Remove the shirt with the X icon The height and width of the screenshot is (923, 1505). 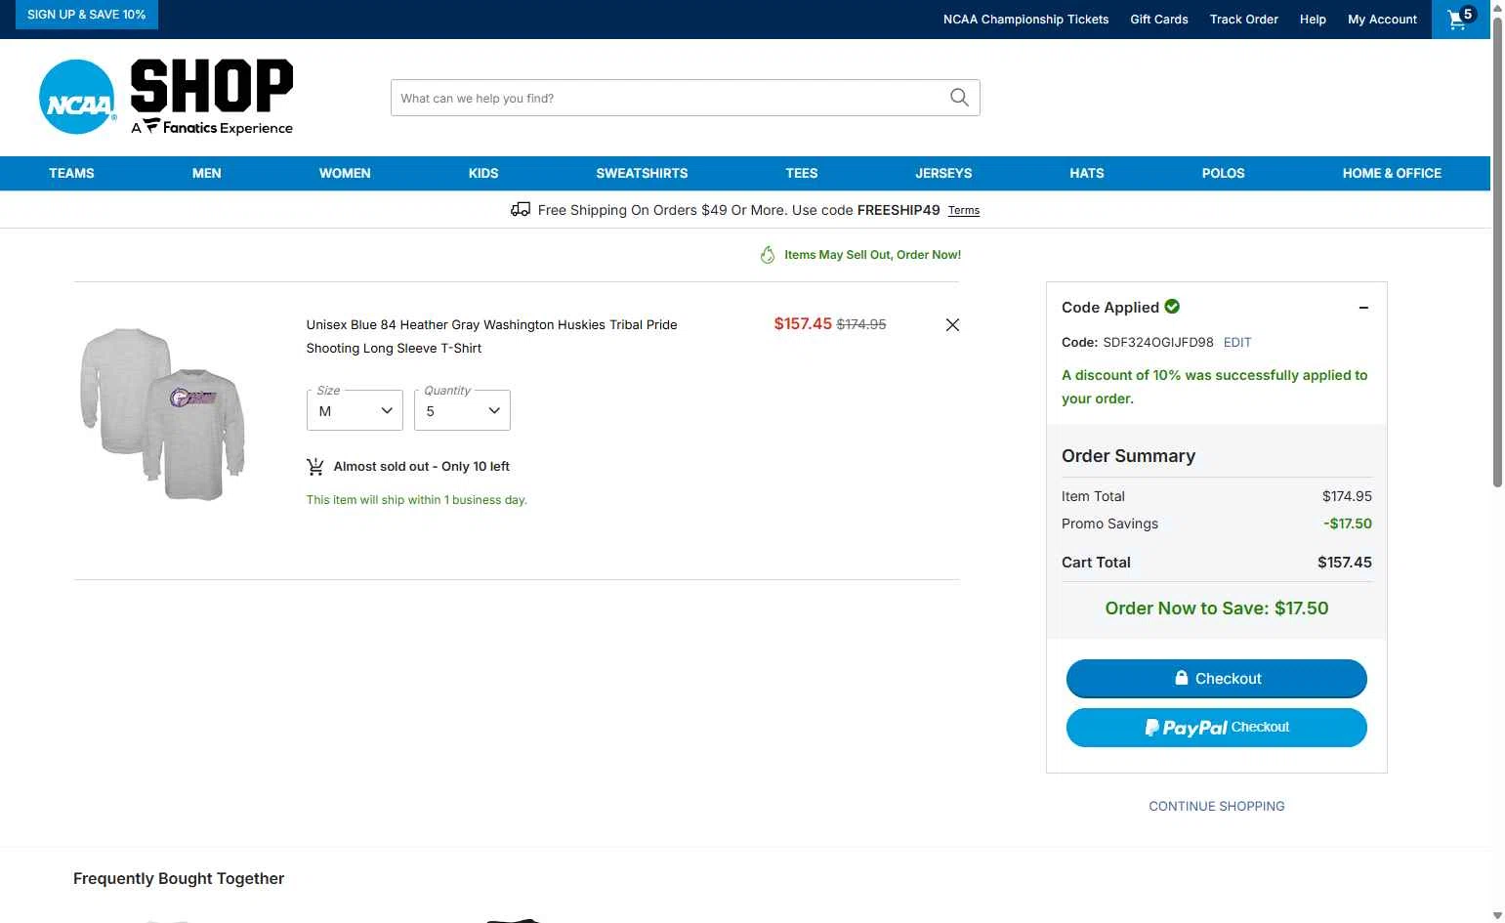pyautogui.click(x=952, y=324)
